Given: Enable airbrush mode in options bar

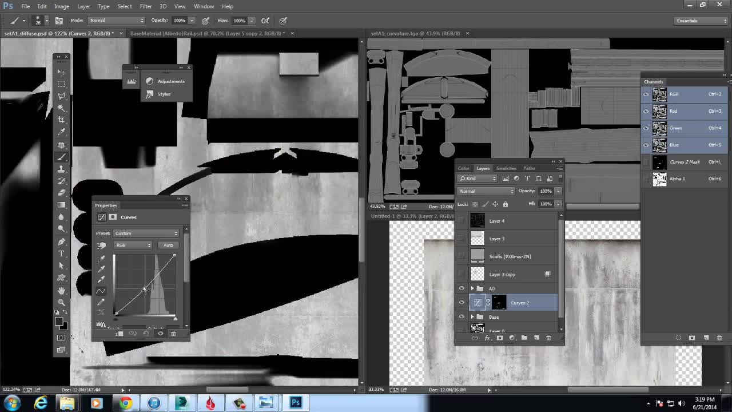Looking at the screenshot, I should (265, 21).
